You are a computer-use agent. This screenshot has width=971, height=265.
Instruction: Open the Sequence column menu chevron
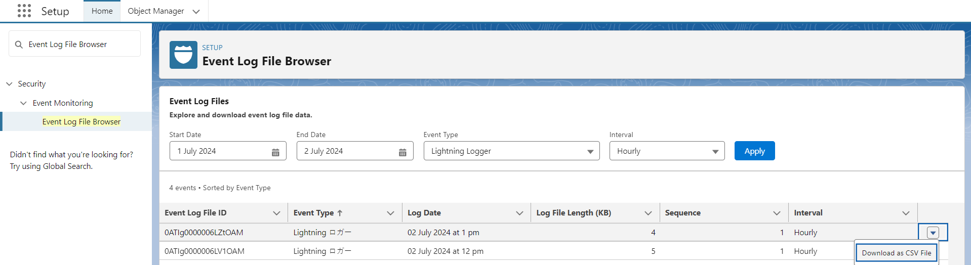pos(777,213)
